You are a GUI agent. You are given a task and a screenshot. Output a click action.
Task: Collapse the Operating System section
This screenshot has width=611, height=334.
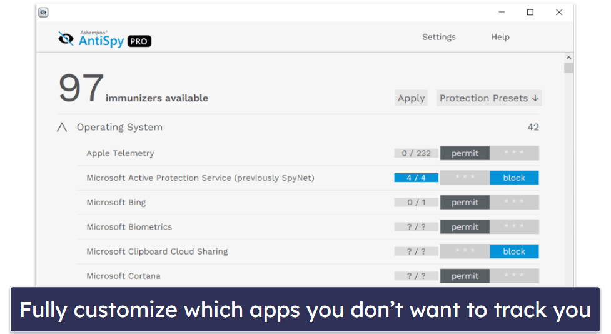coord(62,128)
